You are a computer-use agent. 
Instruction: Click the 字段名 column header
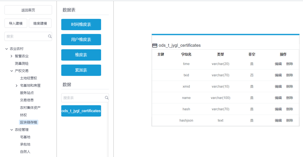click(x=186, y=54)
